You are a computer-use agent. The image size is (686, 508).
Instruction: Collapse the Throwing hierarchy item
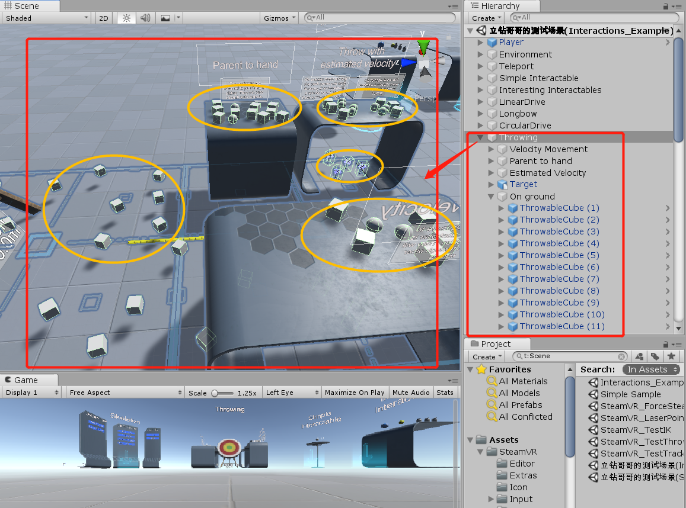(479, 137)
